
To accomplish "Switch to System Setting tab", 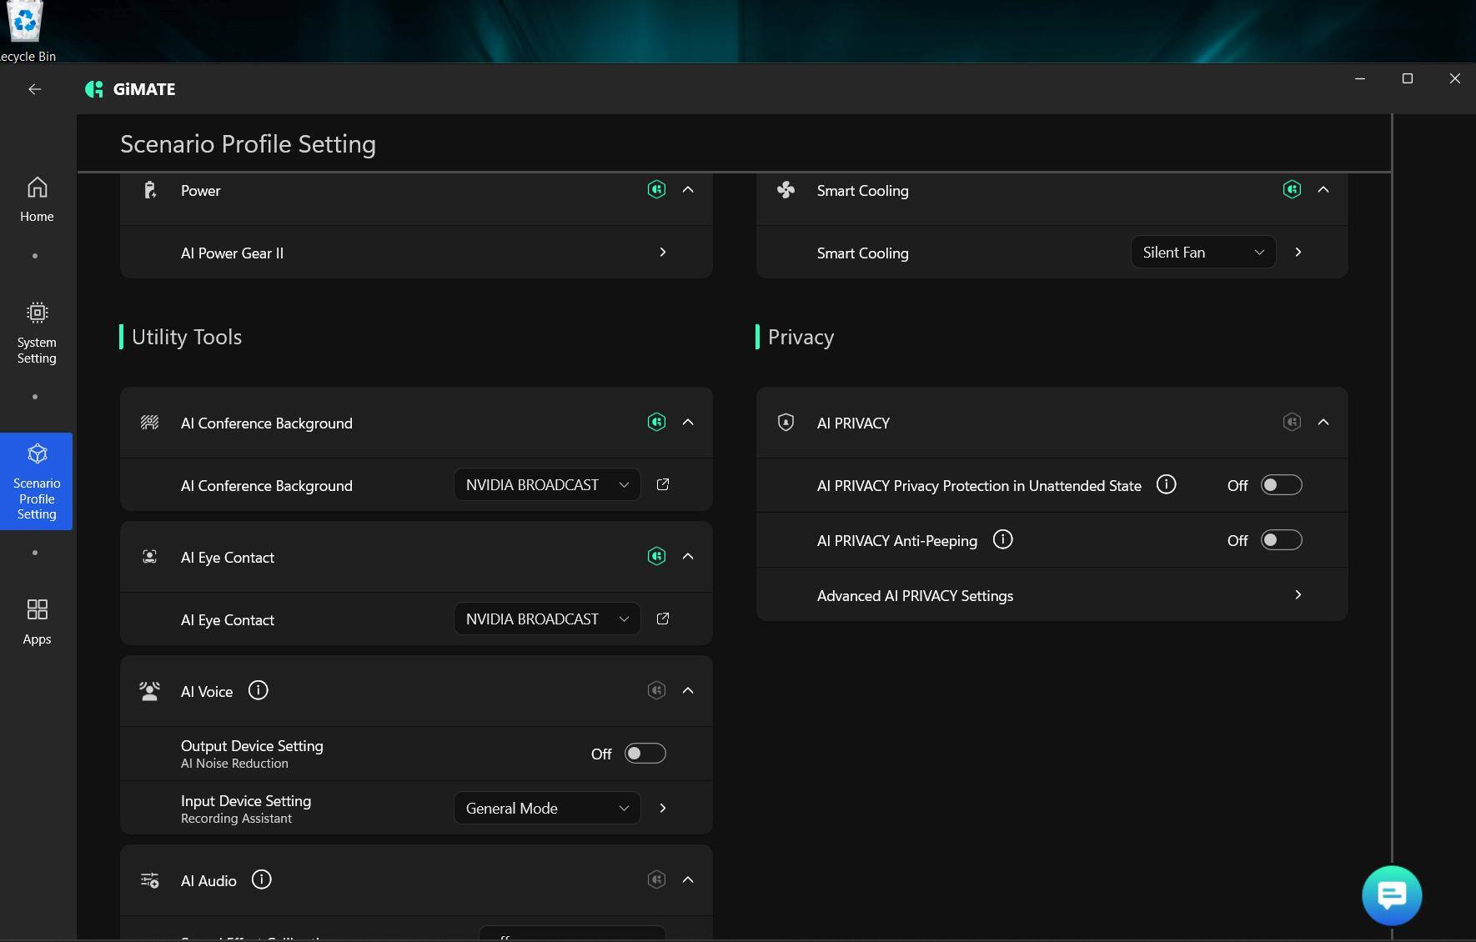I will 37,333.
